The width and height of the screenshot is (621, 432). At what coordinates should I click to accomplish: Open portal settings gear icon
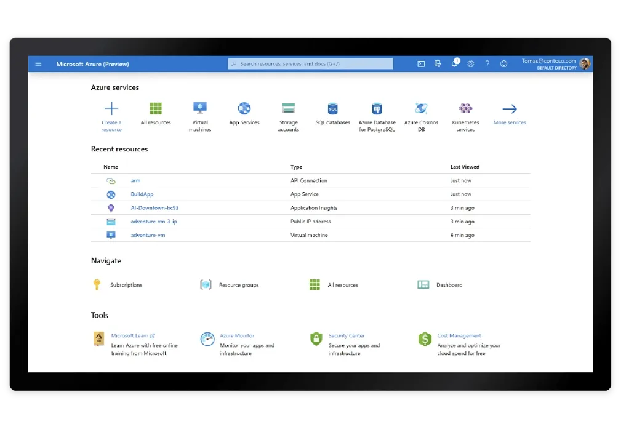click(x=470, y=64)
